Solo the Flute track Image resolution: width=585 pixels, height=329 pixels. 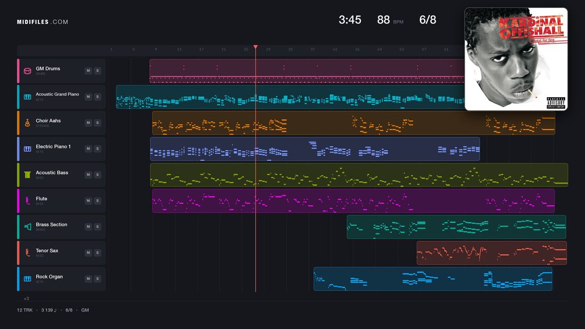(97, 201)
